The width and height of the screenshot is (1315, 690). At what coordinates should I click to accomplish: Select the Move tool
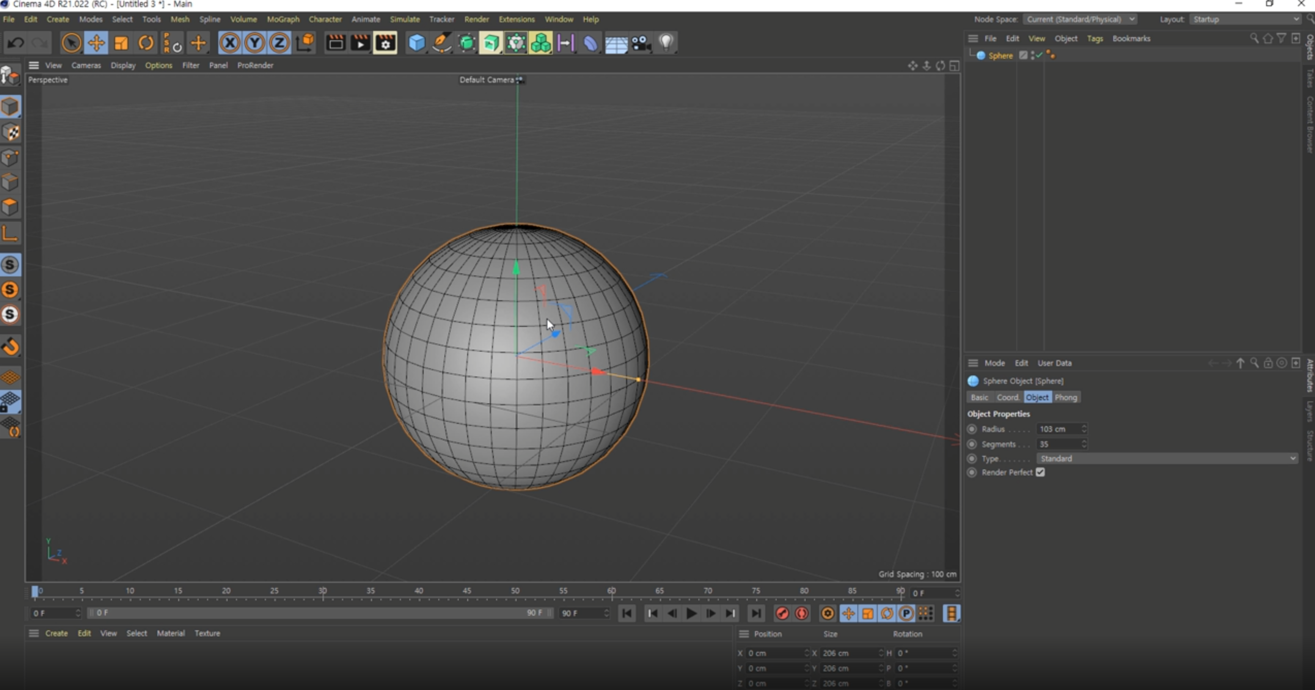[96, 43]
